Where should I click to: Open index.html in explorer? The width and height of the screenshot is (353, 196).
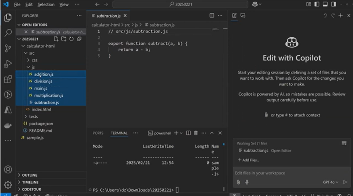click(x=41, y=109)
